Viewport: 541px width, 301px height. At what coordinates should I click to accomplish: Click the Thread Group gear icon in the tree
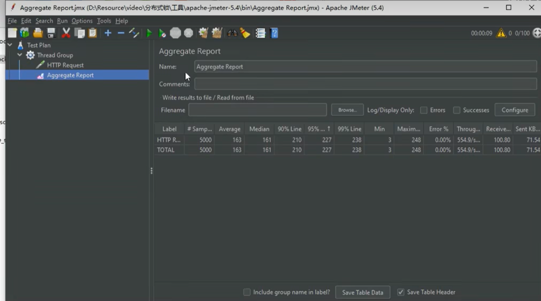pyautogui.click(x=30, y=55)
